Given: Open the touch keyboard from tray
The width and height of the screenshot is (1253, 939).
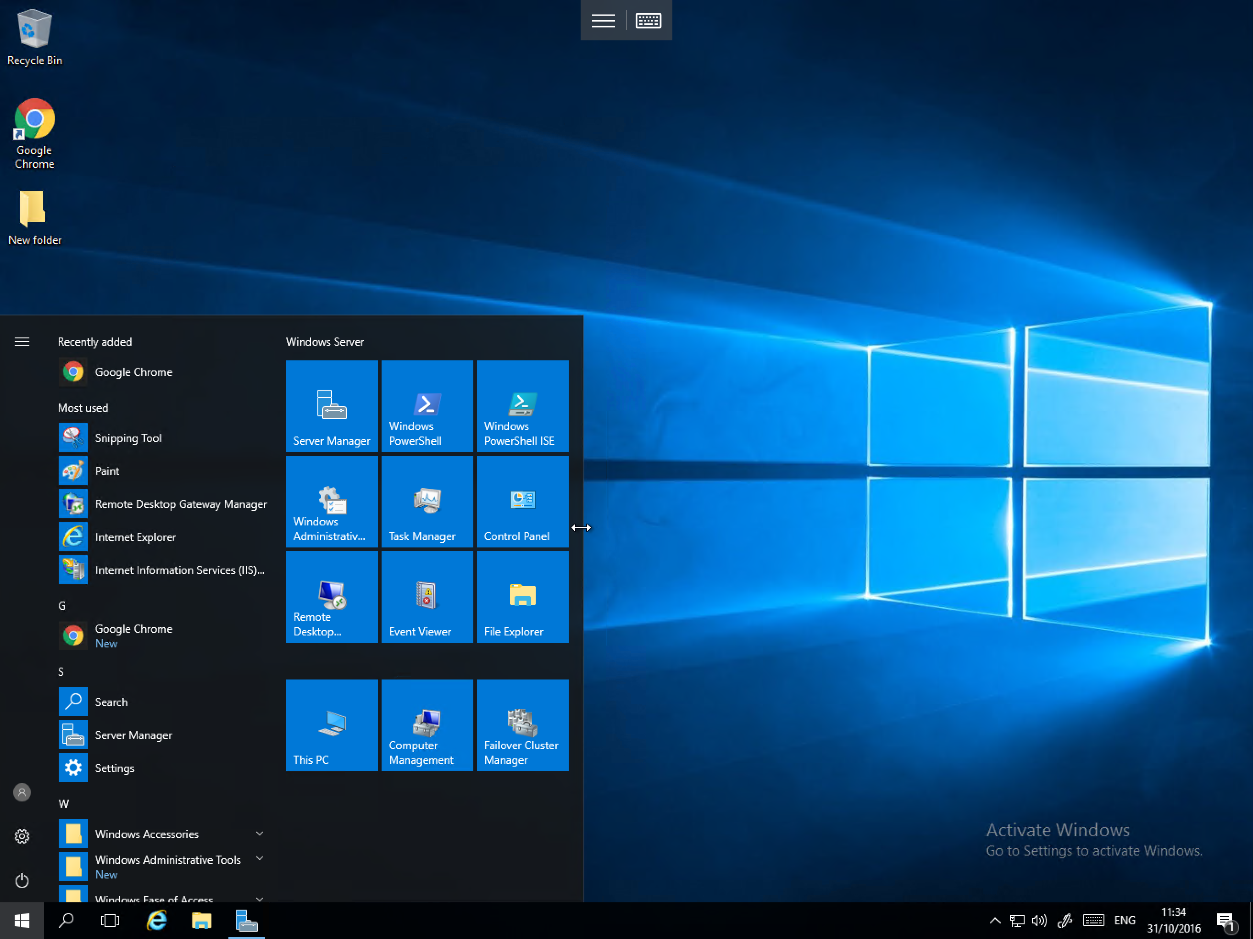Looking at the screenshot, I should click(x=1093, y=921).
